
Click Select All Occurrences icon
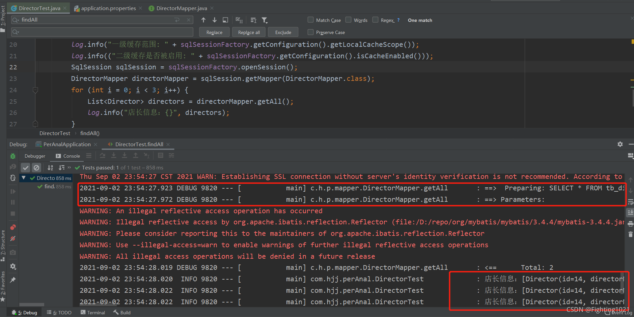coord(239,20)
